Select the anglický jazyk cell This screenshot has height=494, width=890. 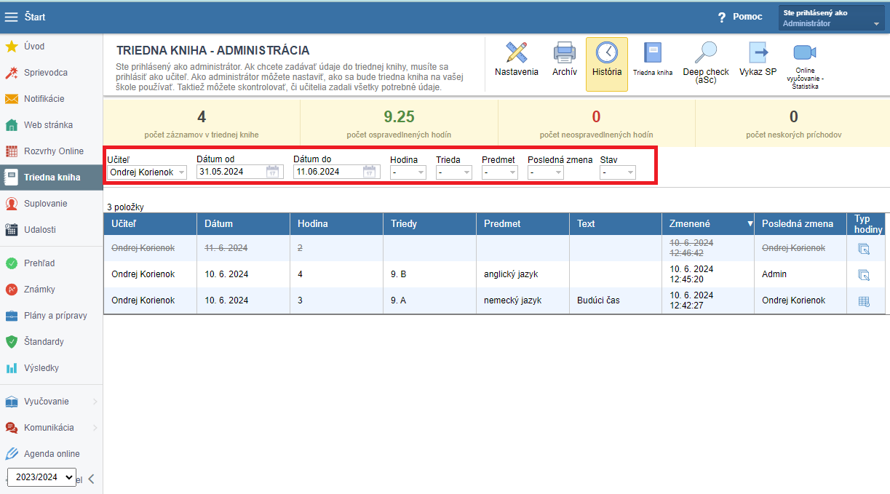pyautogui.click(x=523, y=274)
